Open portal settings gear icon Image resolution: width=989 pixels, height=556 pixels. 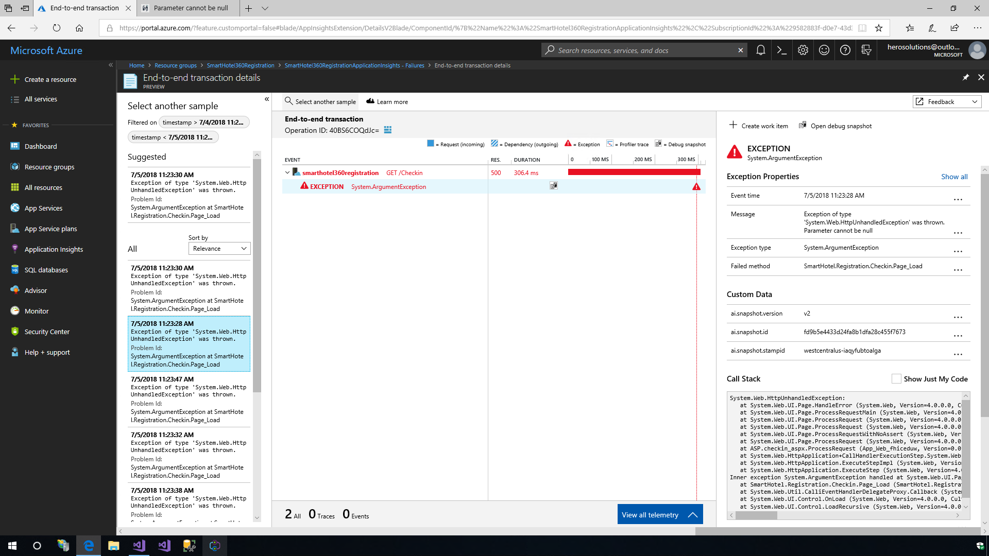pos(803,50)
